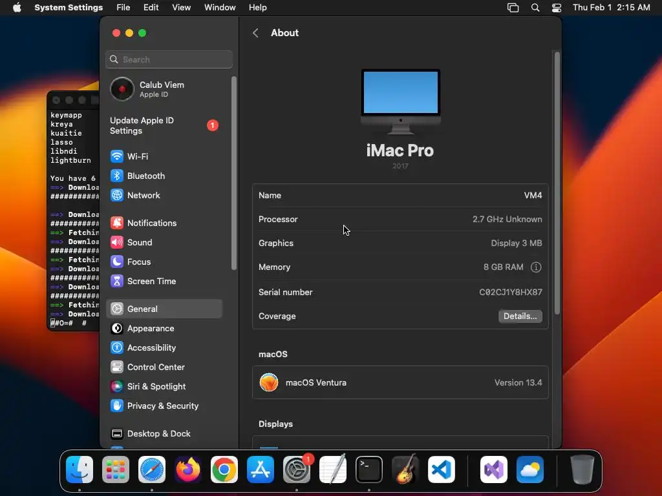662x496 pixels.
Task: Select Desktop & Dock in sidebar
Action: 164,433
